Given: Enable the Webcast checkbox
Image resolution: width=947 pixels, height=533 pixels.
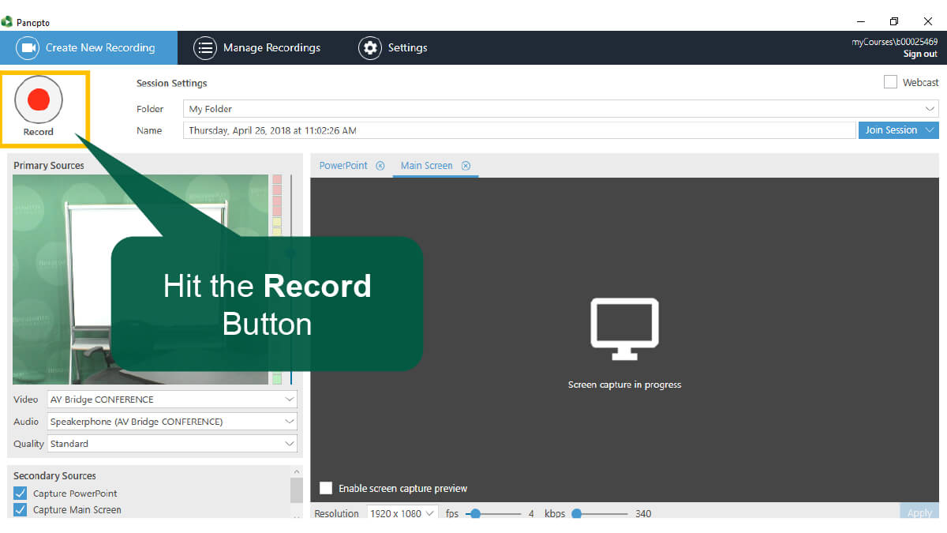Looking at the screenshot, I should (890, 82).
